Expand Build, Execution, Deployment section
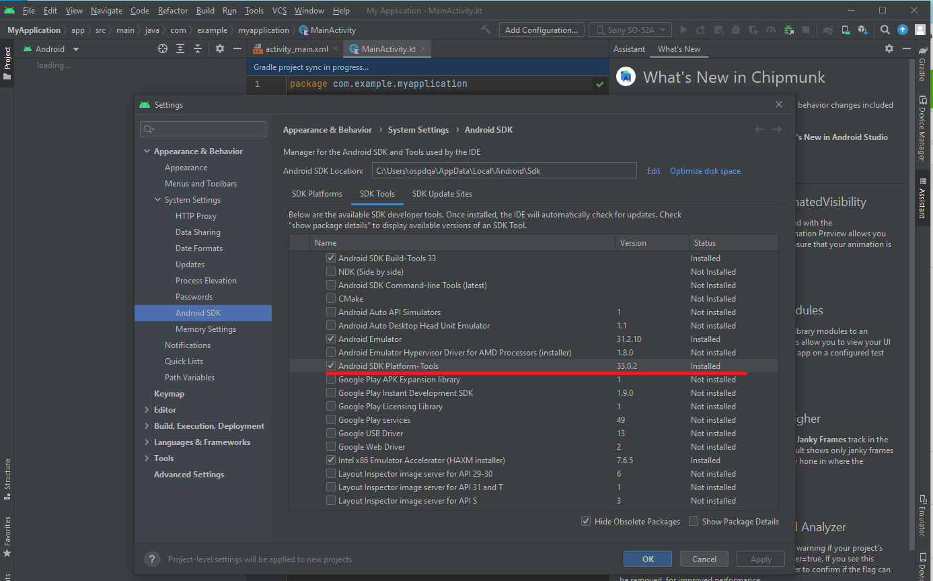Image resolution: width=933 pixels, height=581 pixels. pos(147,426)
